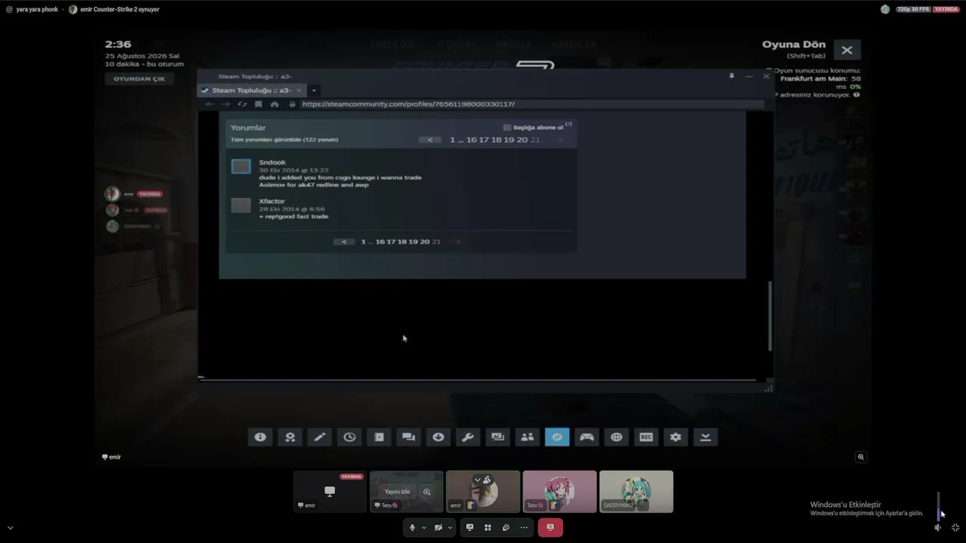Screen dimensions: 966x543
Task: Click the home icon in the browser bar
Action: pyautogui.click(x=275, y=104)
